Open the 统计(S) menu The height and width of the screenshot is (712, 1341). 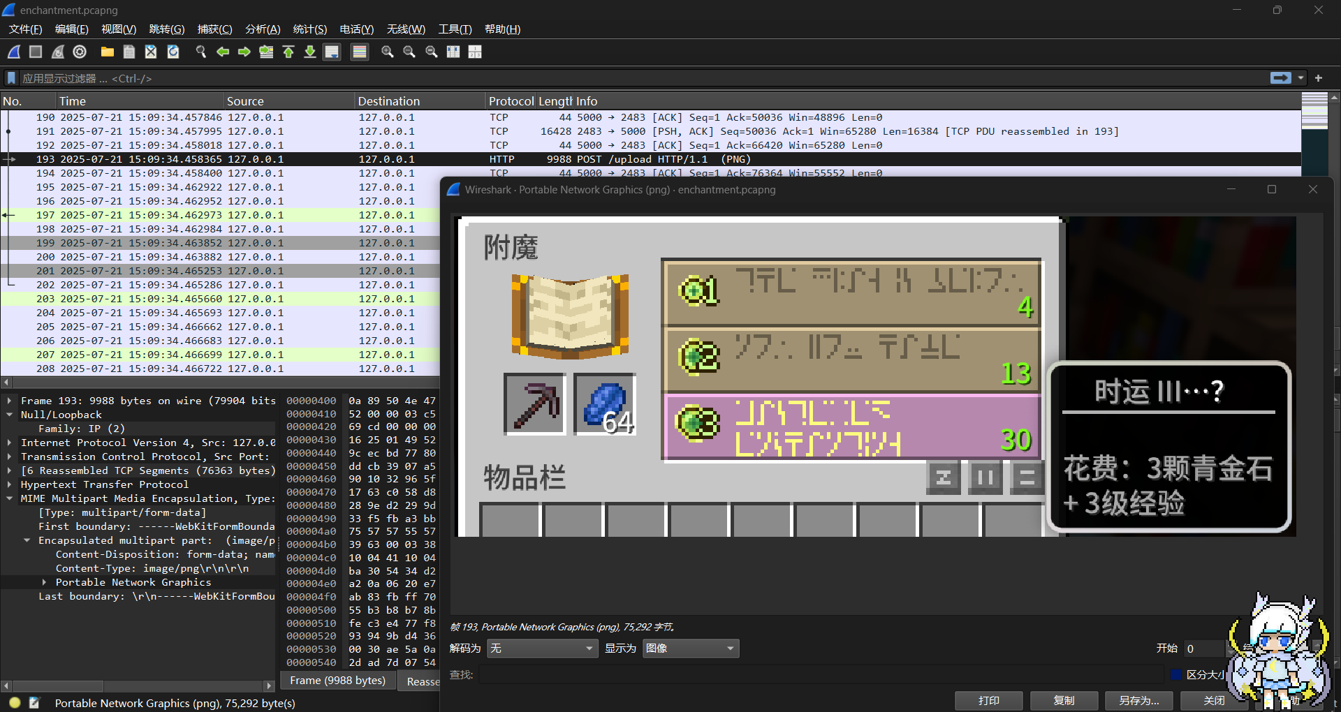(x=309, y=29)
